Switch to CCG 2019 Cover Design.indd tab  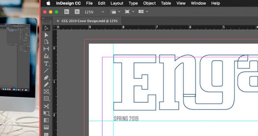click(89, 21)
